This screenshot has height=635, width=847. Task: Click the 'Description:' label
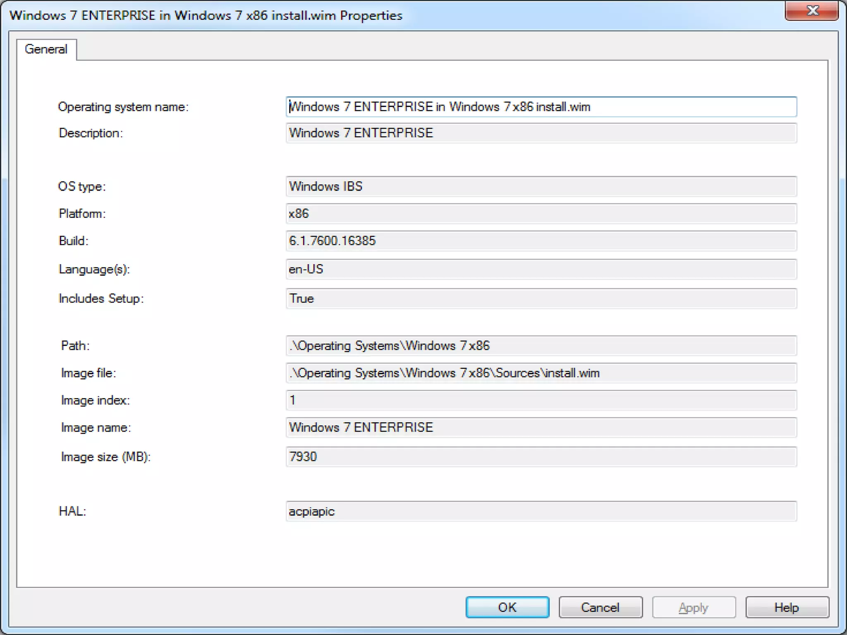pyautogui.click(x=91, y=133)
